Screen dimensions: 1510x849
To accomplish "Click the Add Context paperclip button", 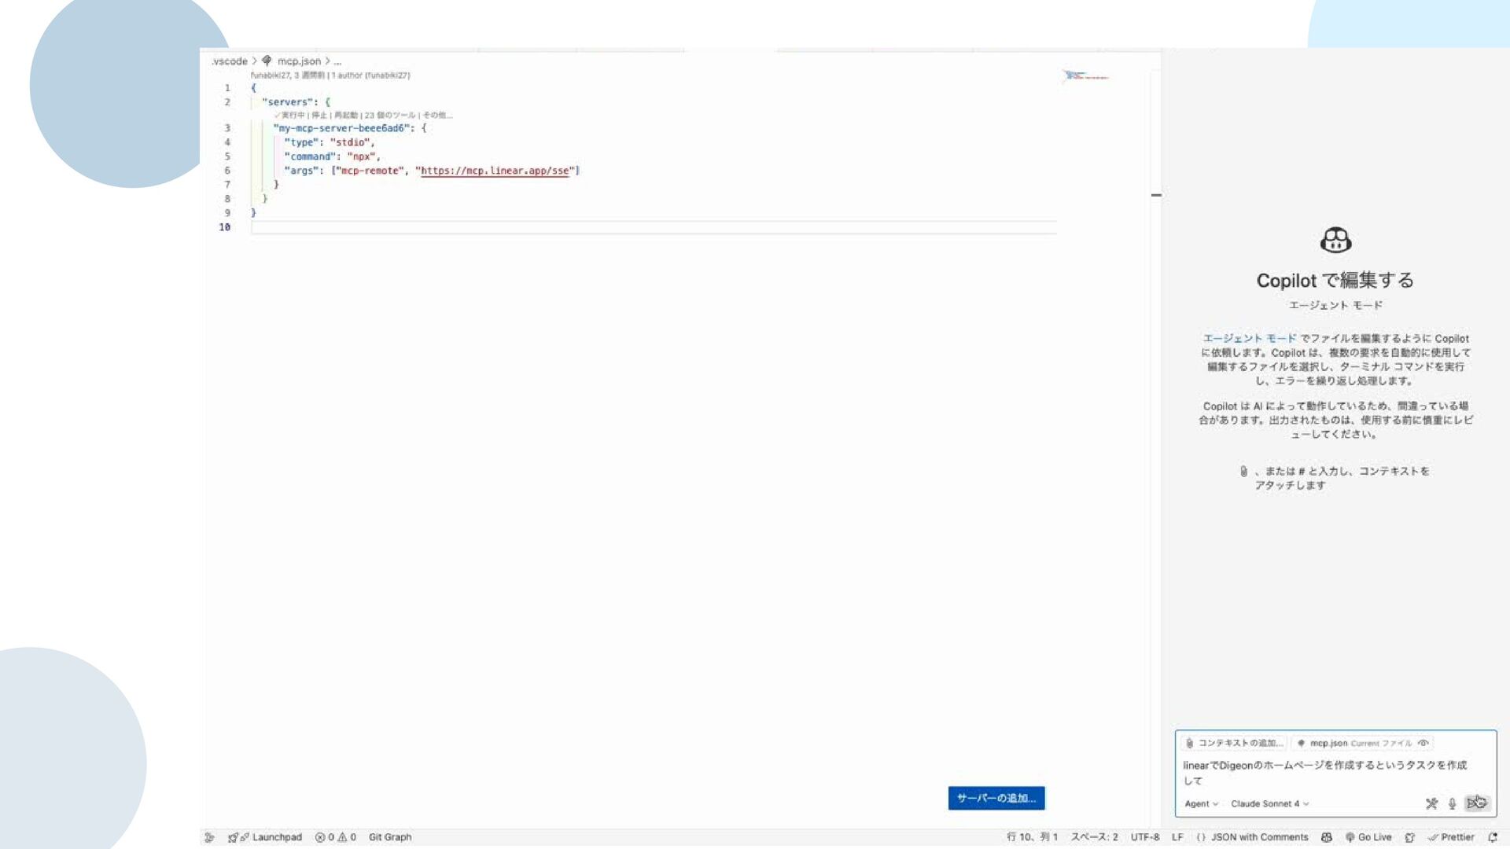I will tap(1235, 743).
